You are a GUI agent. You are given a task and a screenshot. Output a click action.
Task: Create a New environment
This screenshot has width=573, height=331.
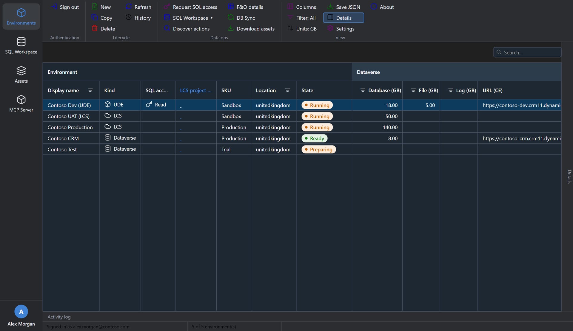click(101, 7)
